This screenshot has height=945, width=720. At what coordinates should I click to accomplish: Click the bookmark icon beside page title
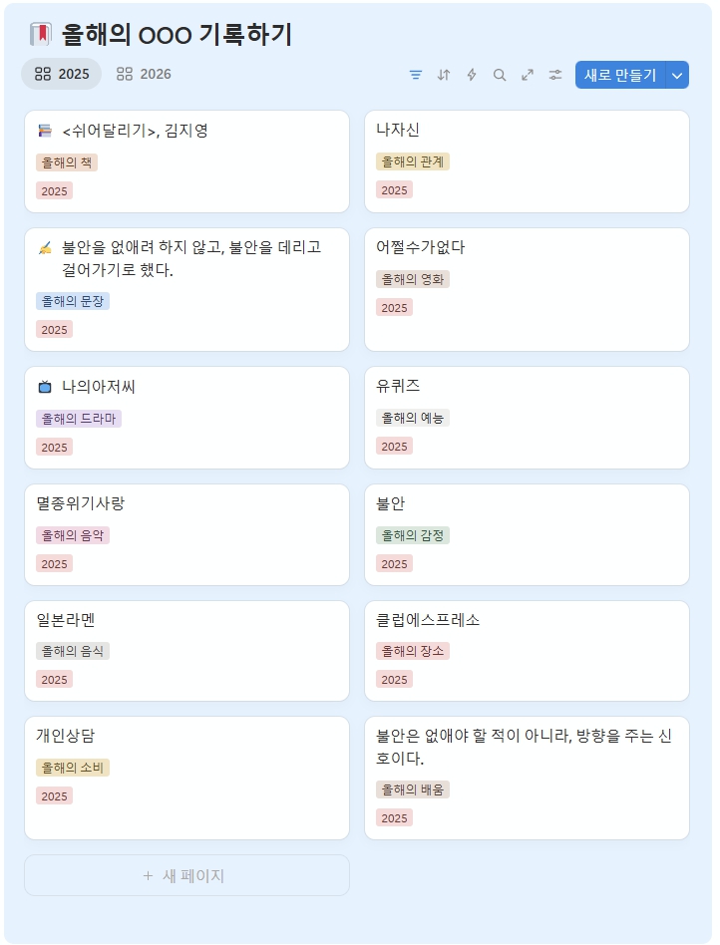coord(40,35)
